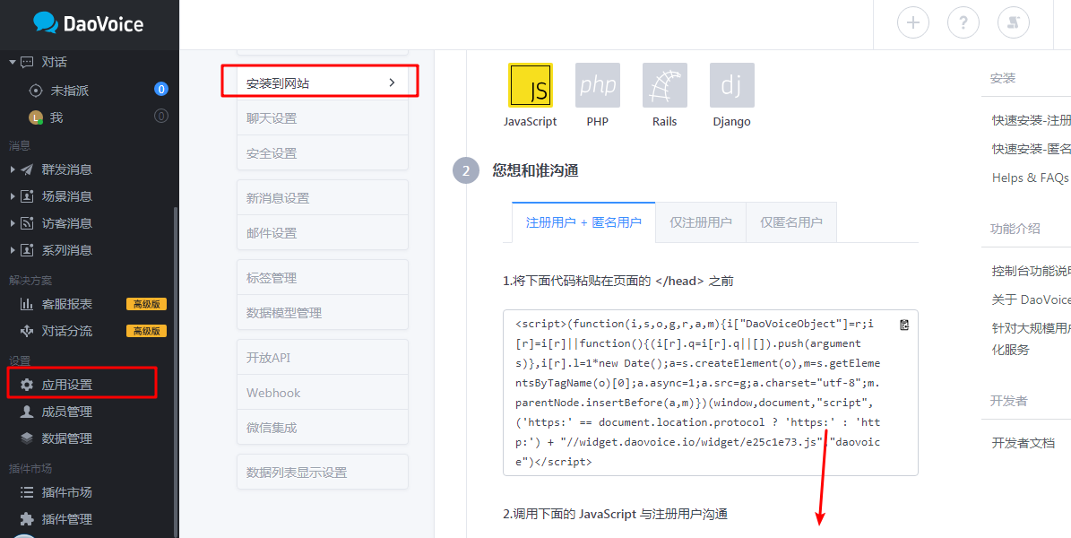Open 邮件设置 in settings menu
The height and width of the screenshot is (538, 1071).
(x=323, y=233)
